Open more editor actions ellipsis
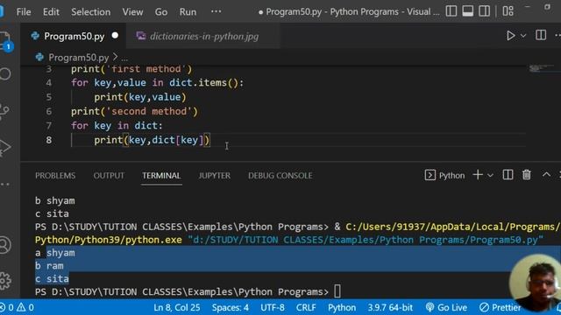Viewport: 561px width, 315px height. coord(557,35)
